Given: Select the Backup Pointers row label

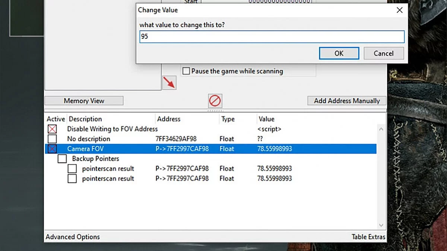Looking at the screenshot, I should pos(96,159).
